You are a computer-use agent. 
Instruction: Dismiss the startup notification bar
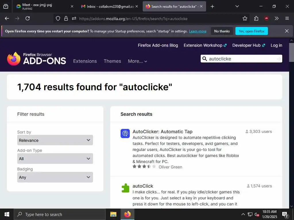pos(287,31)
